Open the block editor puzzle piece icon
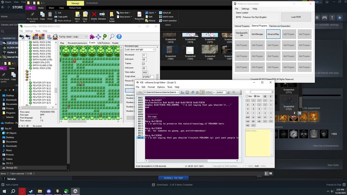347x195 pixels. click(92, 36)
